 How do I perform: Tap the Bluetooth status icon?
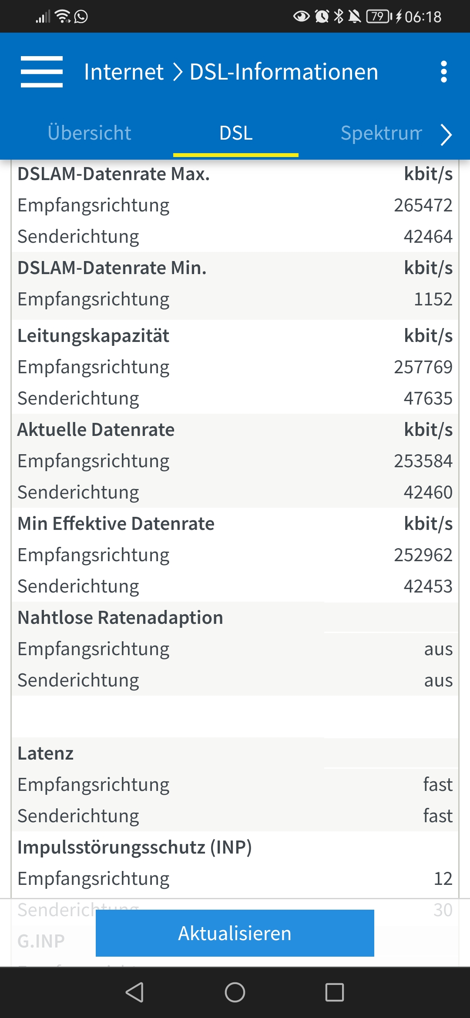[339, 17]
